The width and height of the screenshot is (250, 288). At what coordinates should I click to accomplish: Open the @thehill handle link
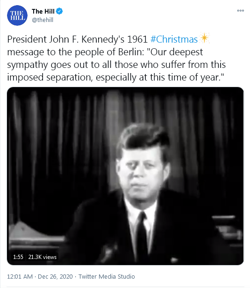[x=43, y=20]
